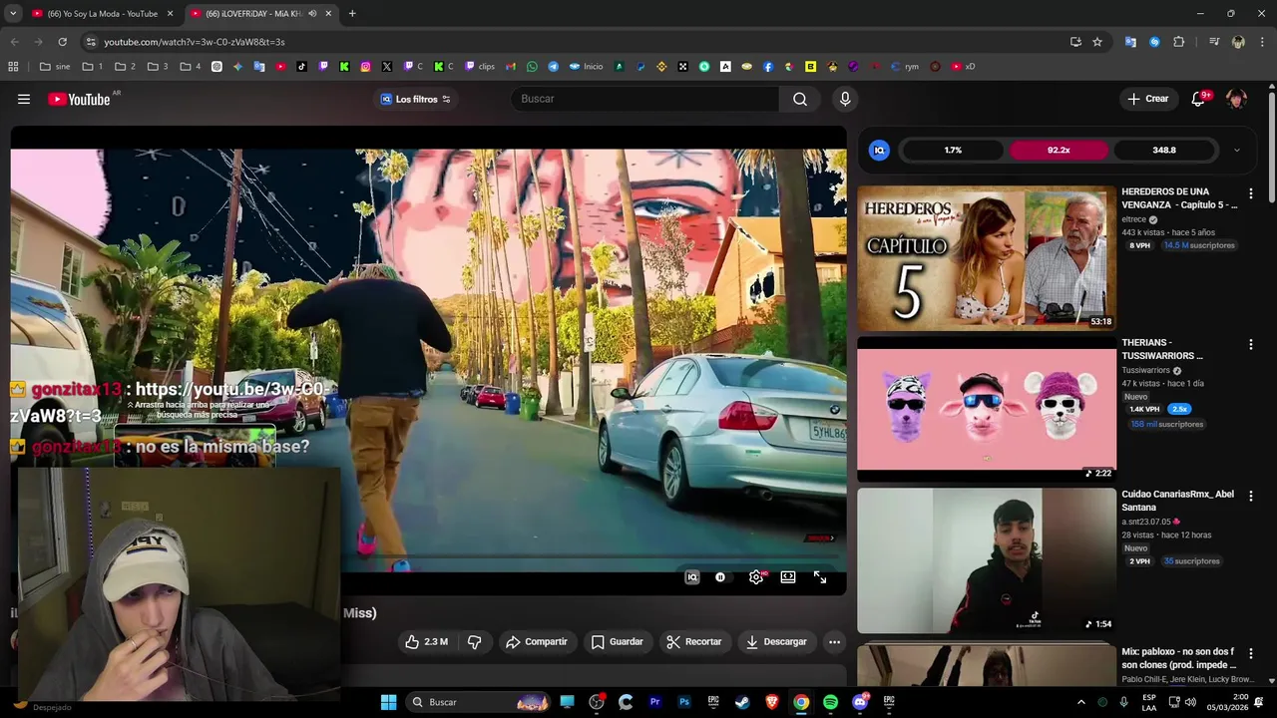Image resolution: width=1277 pixels, height=718 pixels.
Task: Enter fullscreen mode in the player
Action: pyautogui.click(x=820, y=577)
